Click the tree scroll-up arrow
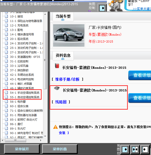The image size is (151, 155). pos(45,14)
